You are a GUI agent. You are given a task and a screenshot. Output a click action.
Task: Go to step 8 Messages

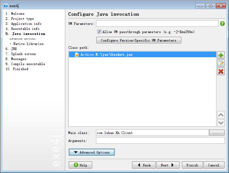click(x=16, y=59)
